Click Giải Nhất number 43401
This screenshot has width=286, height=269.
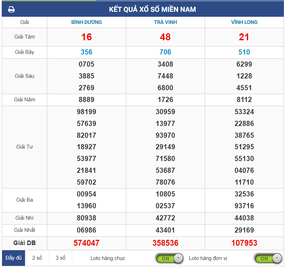165,230
